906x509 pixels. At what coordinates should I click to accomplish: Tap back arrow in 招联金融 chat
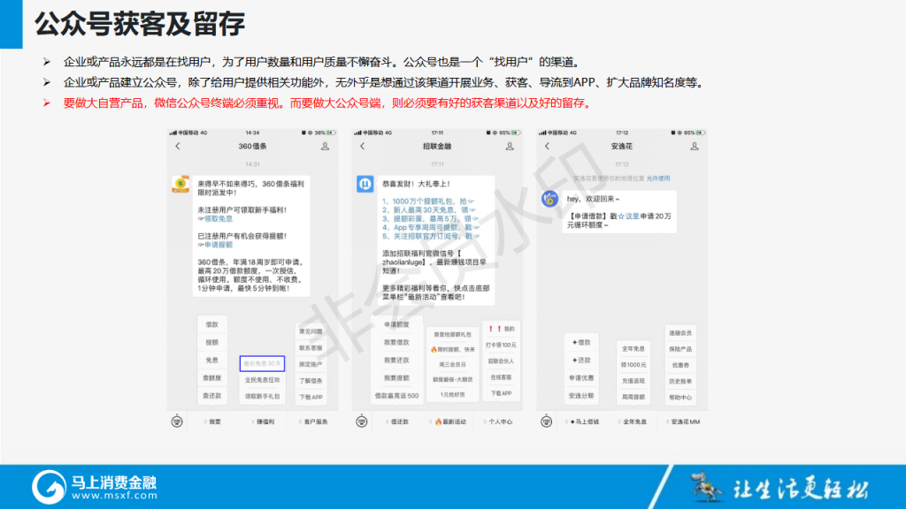coord(363,147)
